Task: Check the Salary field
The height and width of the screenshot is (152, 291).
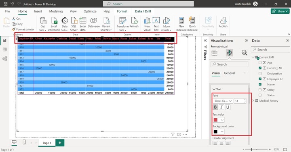Action: 260,90
